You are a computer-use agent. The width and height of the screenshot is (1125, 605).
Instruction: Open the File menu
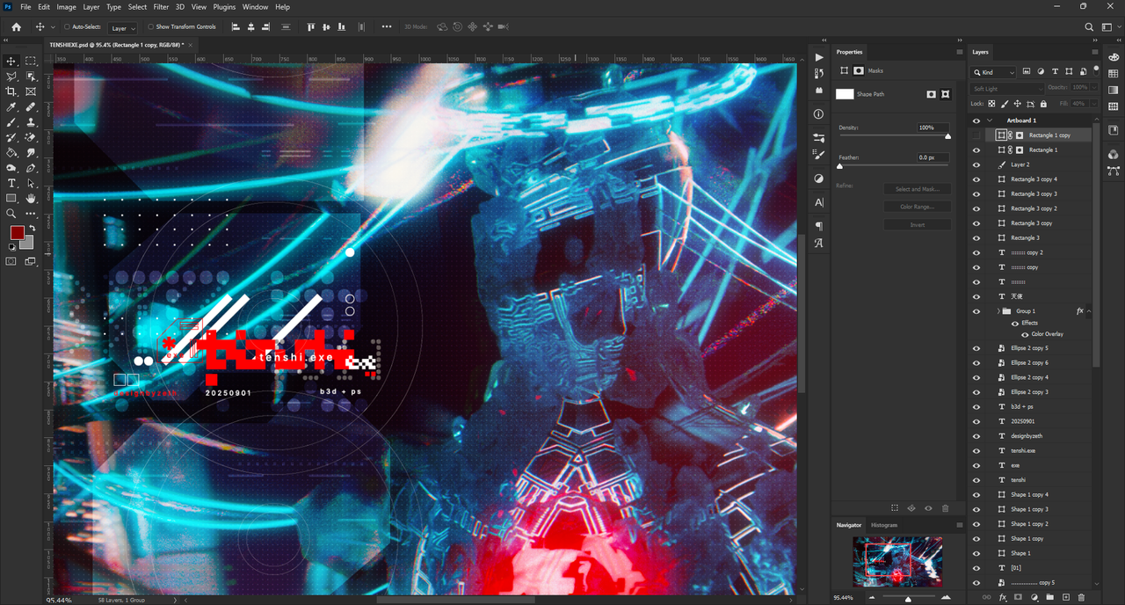[25, 7]
